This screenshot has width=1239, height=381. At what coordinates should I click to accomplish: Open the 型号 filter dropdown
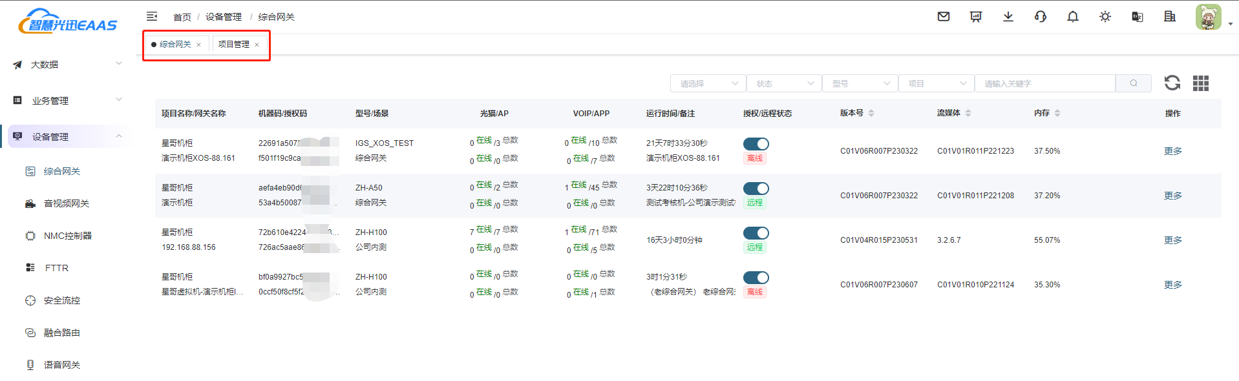point(860,83)
